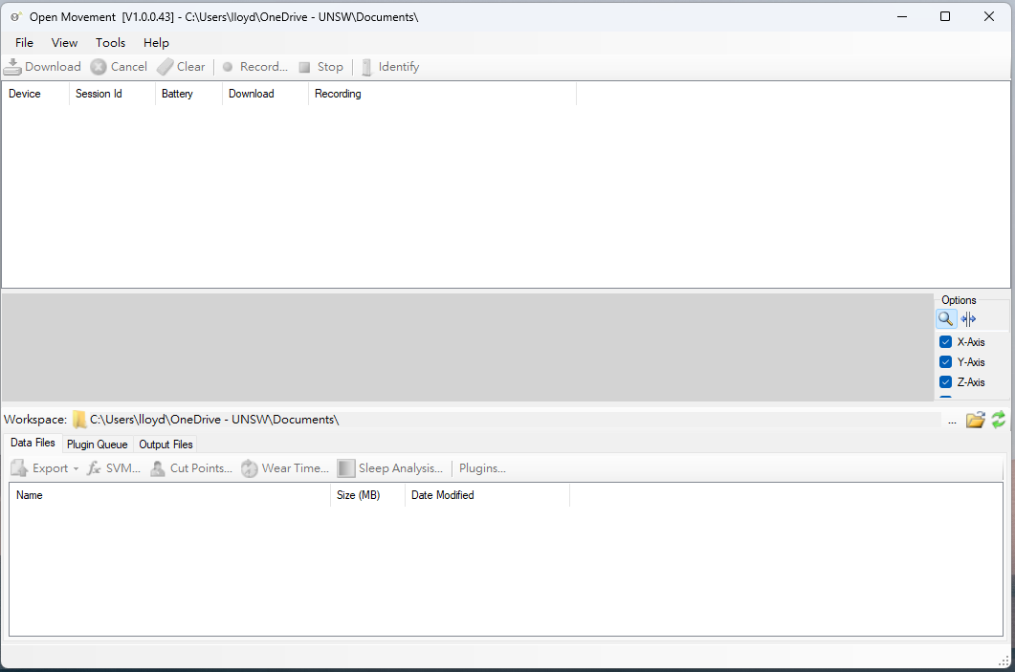Sort files by Date Modified column
Viewport: 1015px width, 672px height.
click(488, 495)
